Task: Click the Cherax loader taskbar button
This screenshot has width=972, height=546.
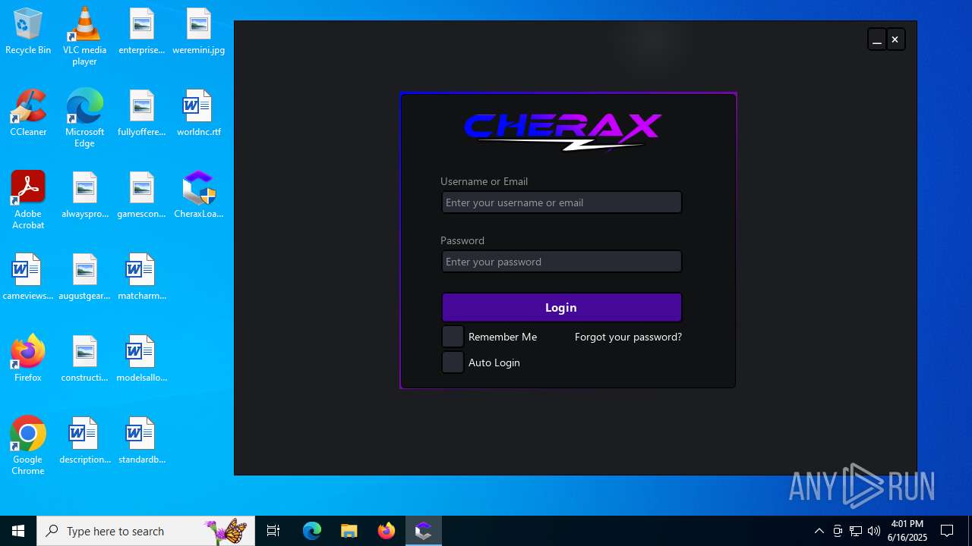Action: pyautogui.click(x=423, y=531)
